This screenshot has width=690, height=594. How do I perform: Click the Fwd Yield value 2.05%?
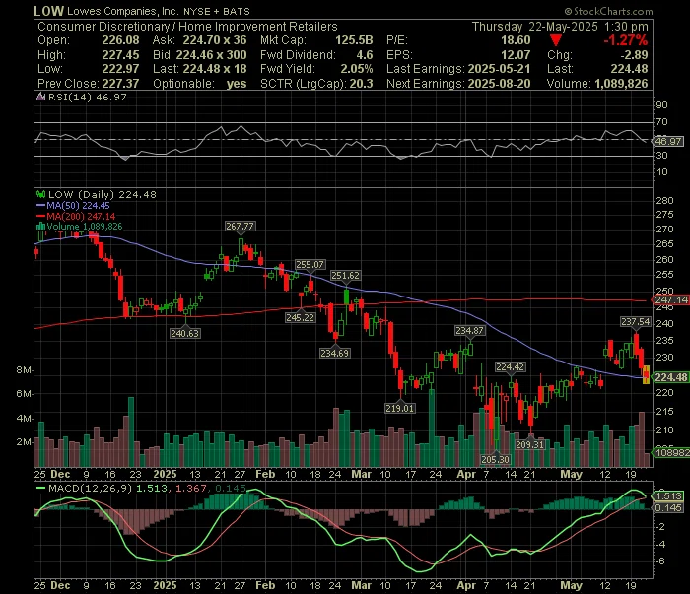pyautogui.click(x=357, y=69)
